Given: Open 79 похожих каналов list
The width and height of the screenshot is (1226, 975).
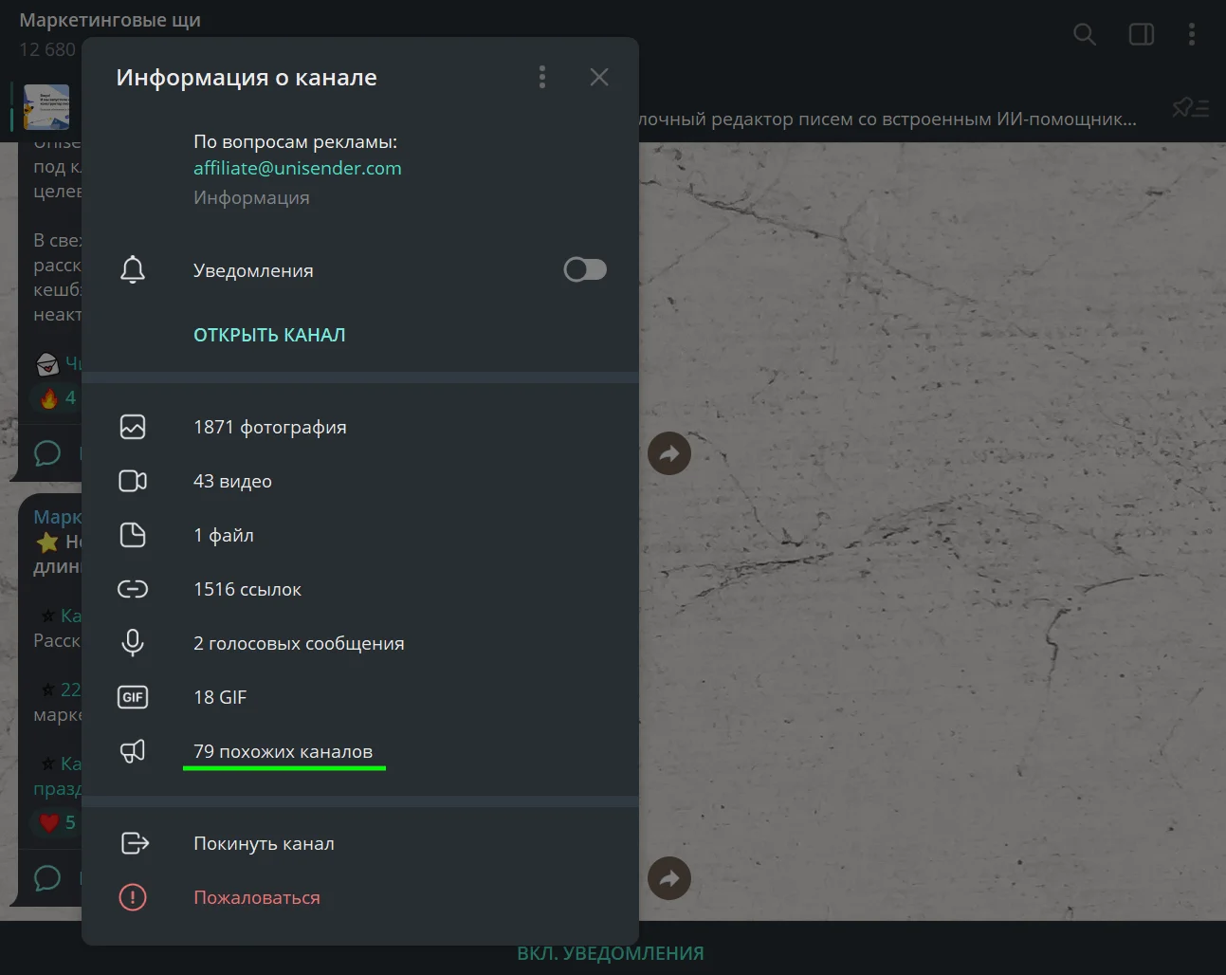Looking at the screenshot, I should [x=283, y=751].
